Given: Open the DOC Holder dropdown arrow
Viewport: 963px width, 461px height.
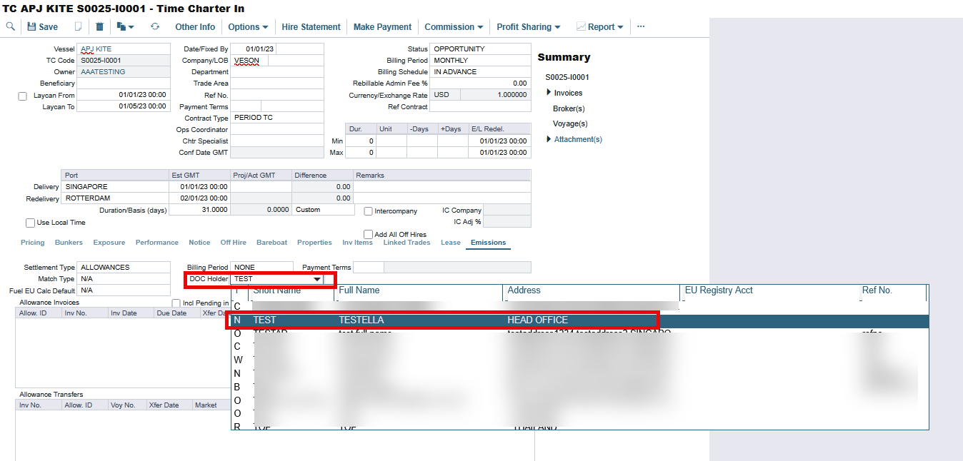Looking at the screenshot, I should pos(317,279).
